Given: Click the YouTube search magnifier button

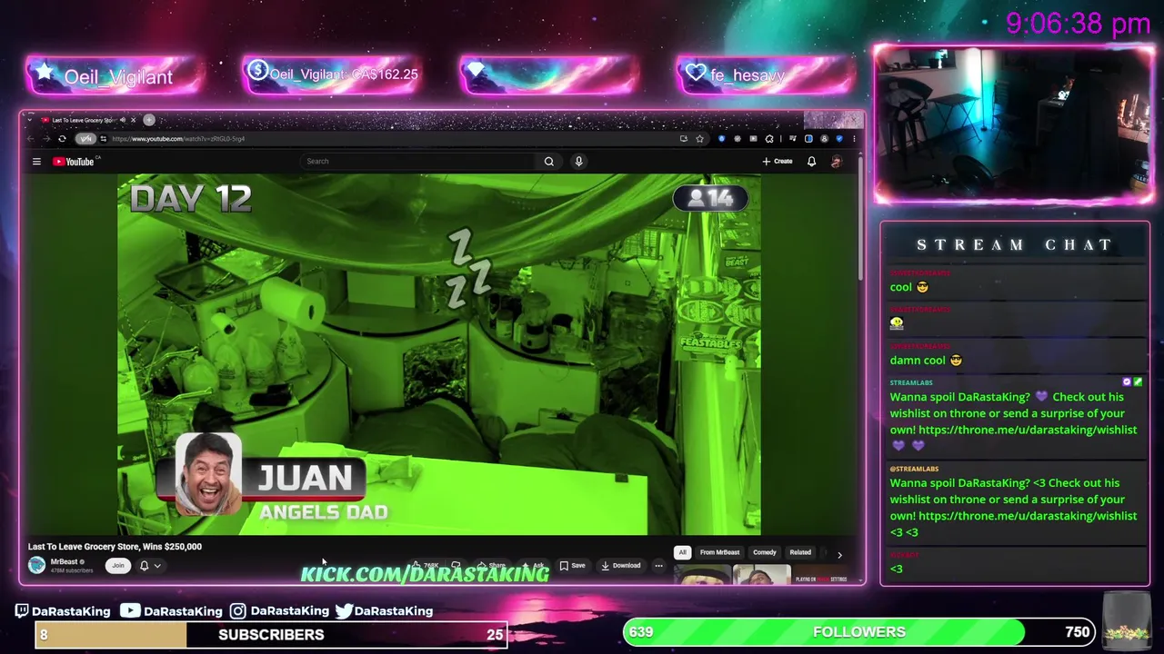Looking at the screenshot, I should 548,162.
